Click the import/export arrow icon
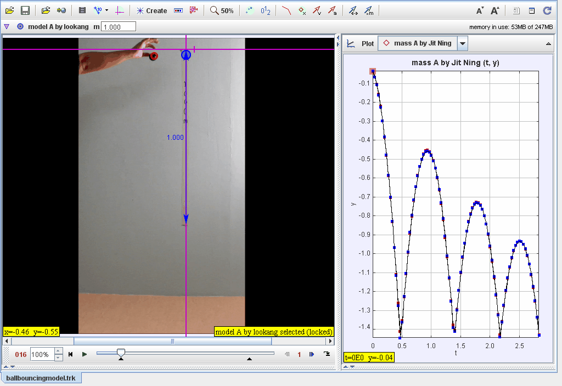562x386 pixels. 61,10
